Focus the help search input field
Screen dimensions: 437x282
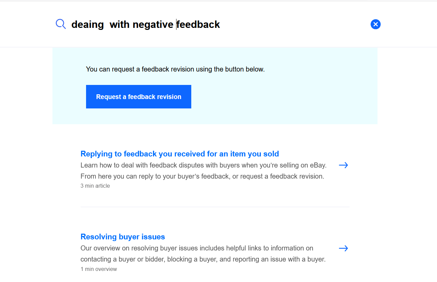[x=218, y=24]
